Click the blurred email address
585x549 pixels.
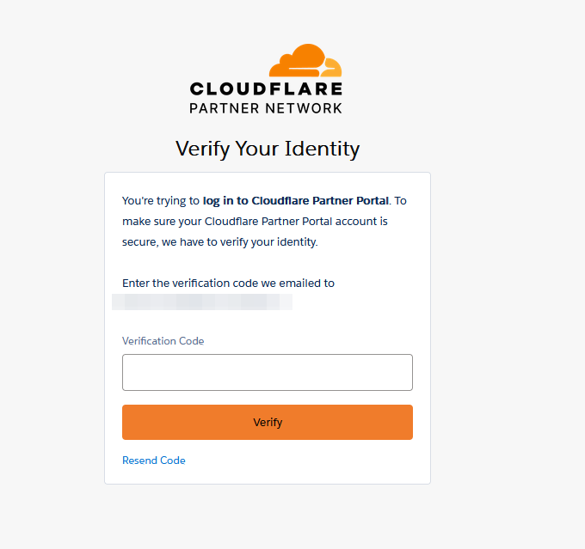(202, 302)
